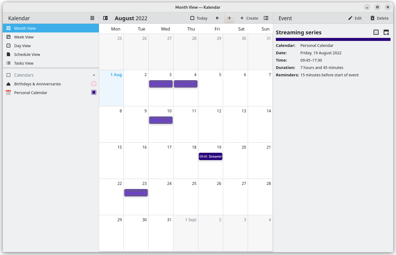
Task: Click the Tasks View list icon
Action: point(8,63)
